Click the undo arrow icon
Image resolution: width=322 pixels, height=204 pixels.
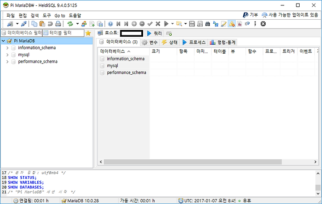click(x=50, y=24)
